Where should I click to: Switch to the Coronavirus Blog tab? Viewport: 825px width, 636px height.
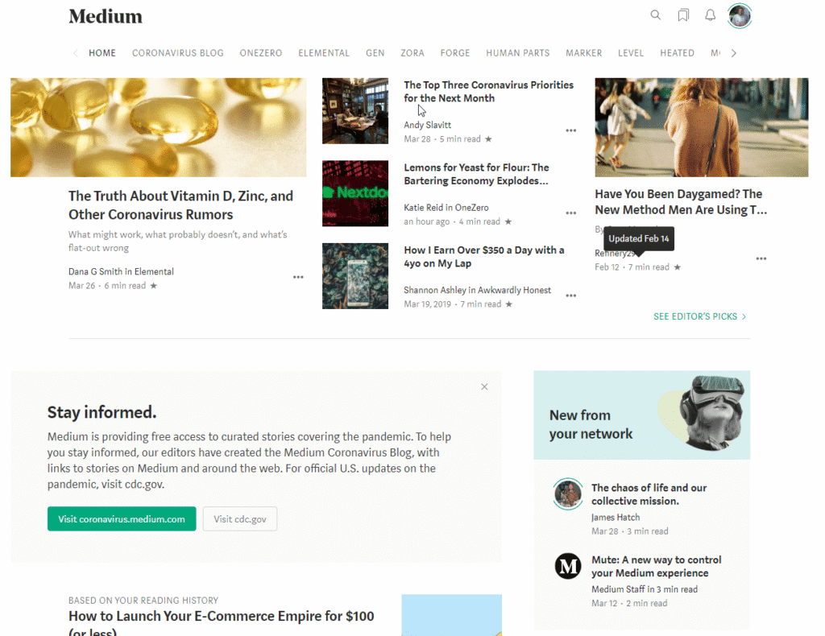point(177,53)
